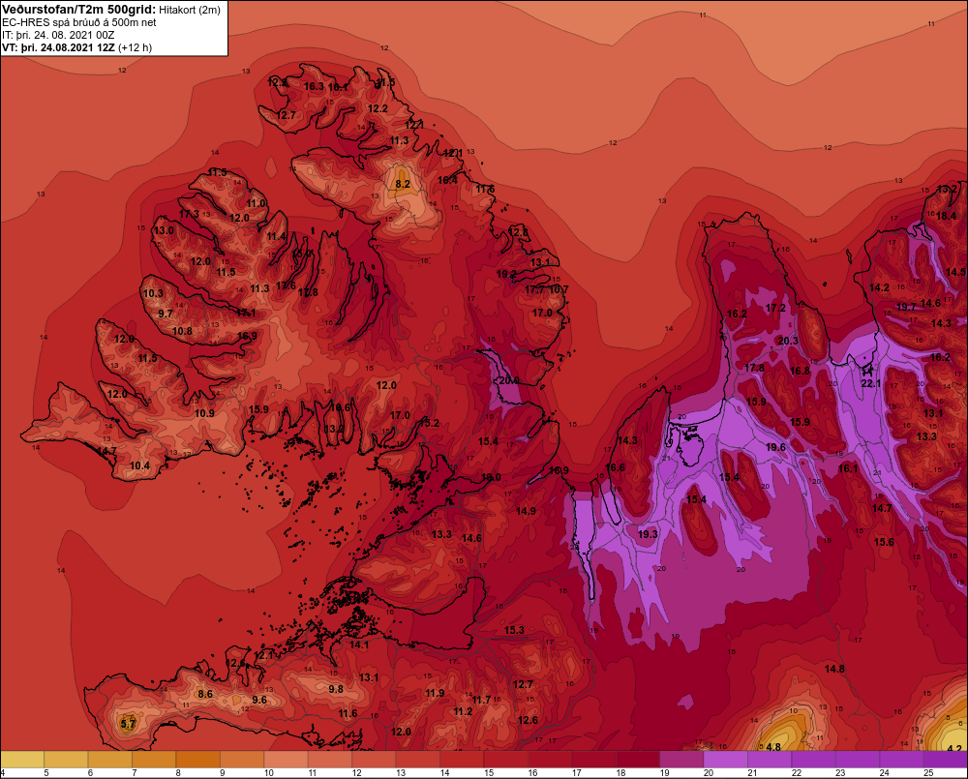The width and height of the screenshot is (968, 779).
Task: Select the 14.8 temperature value
Action: tap(834, 669)
